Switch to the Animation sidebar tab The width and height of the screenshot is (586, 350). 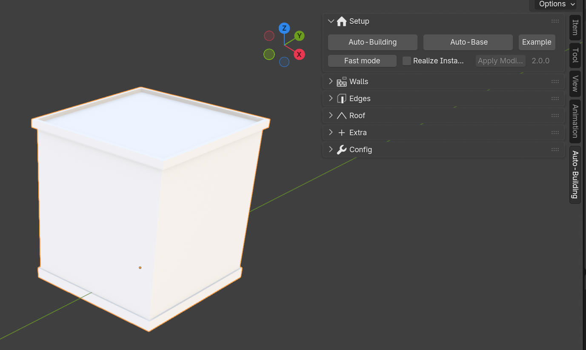click(575, 121)
